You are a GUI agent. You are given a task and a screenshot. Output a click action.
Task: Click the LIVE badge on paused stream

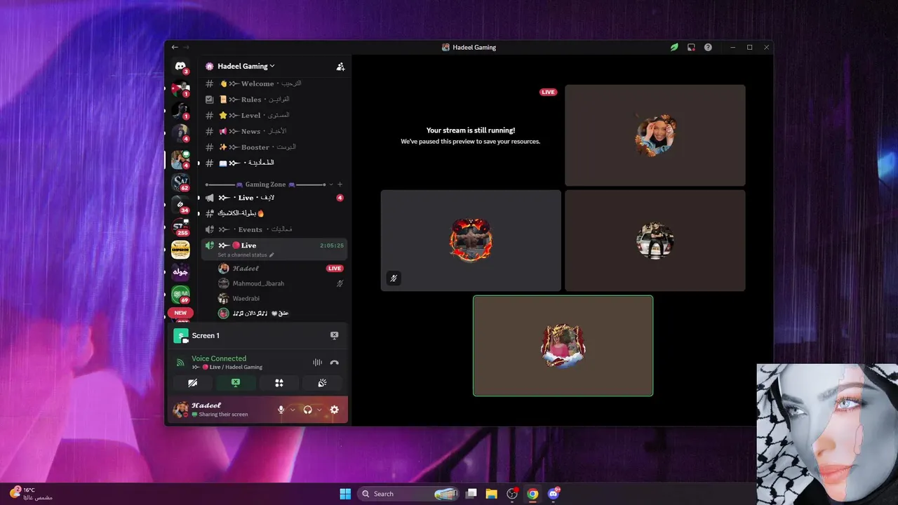point(548,92)
